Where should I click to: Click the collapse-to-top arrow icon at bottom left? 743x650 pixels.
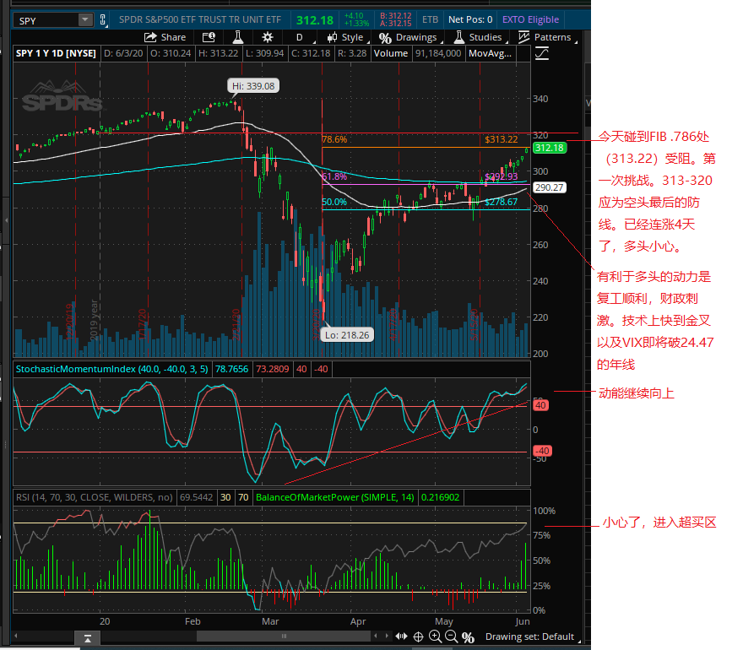pos(88,638)
